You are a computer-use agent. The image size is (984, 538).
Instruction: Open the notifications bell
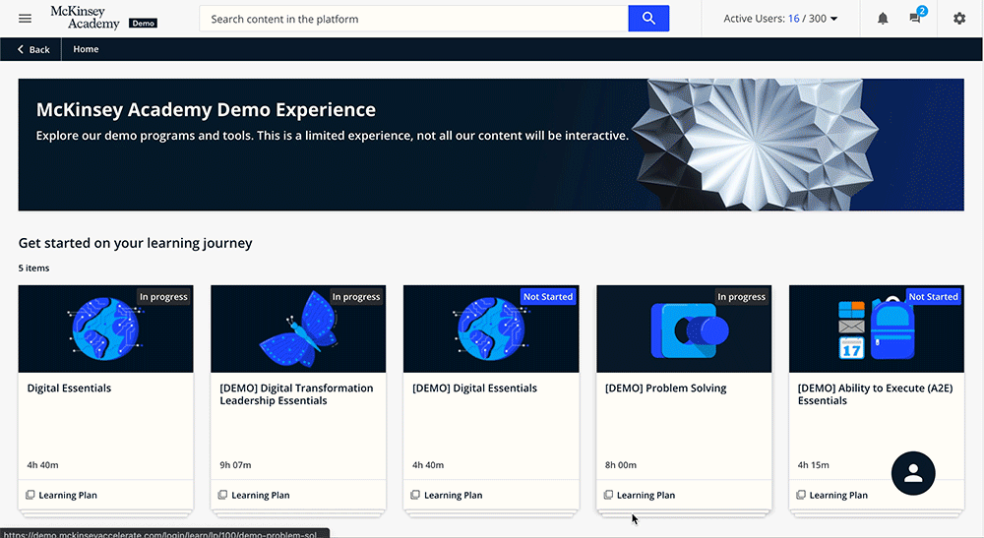pos(883,19)
